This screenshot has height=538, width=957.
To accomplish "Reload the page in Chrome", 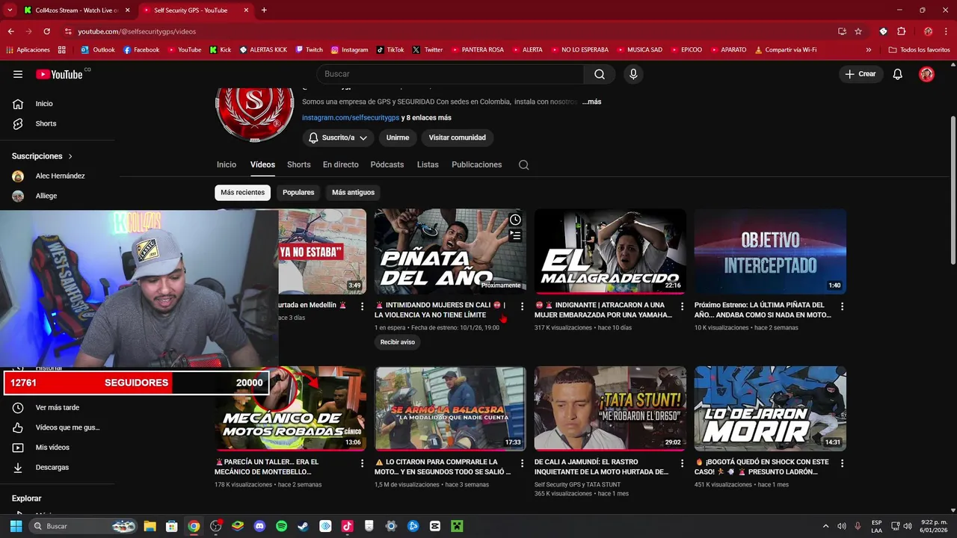I will pyautogui.click(x=46, y=31).
